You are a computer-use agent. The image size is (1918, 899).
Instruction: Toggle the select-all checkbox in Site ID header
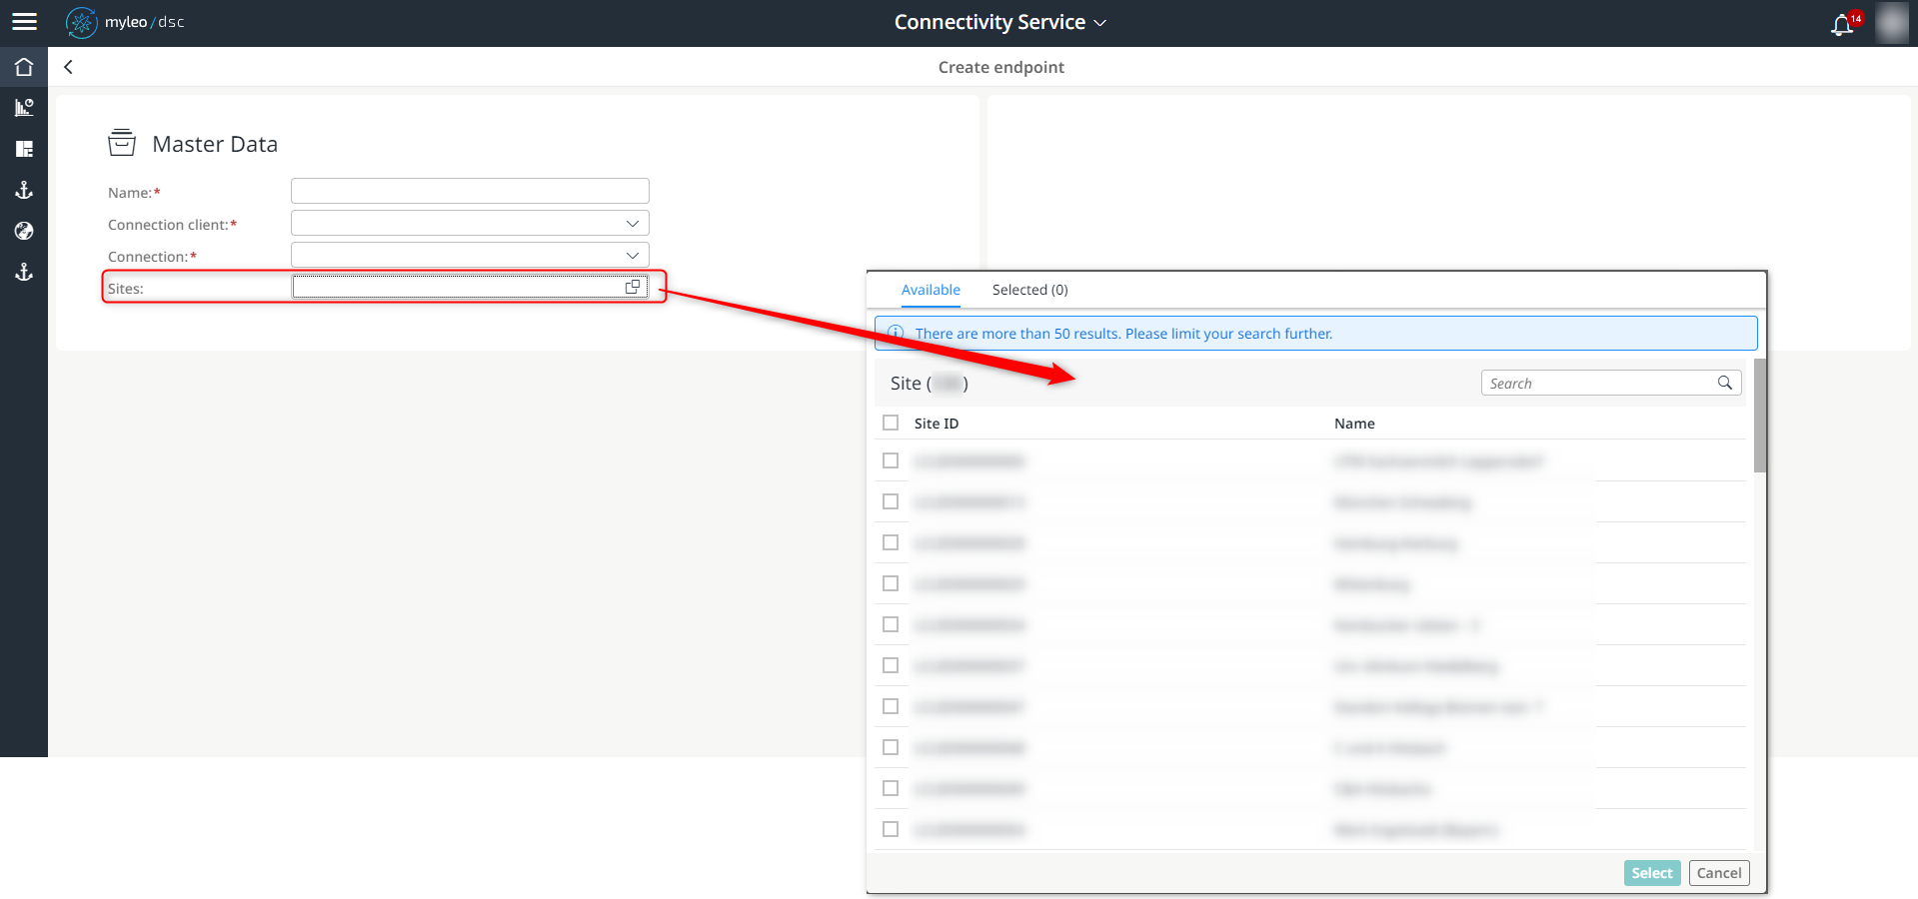click(890, 423)
